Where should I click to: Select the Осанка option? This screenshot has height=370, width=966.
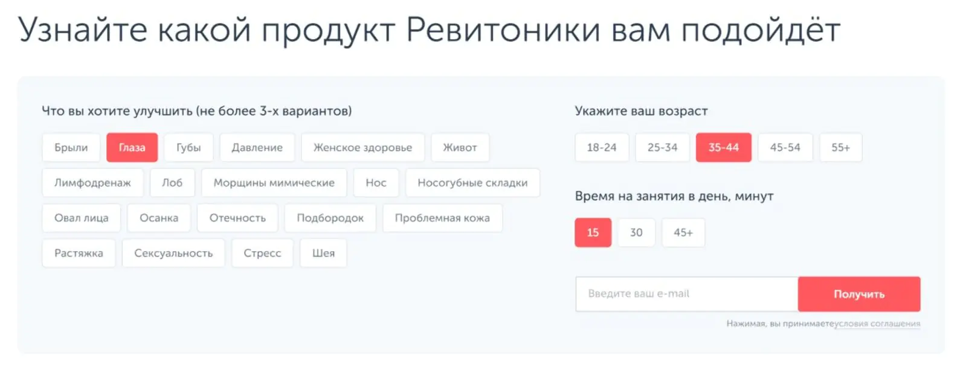click(159, 218)
